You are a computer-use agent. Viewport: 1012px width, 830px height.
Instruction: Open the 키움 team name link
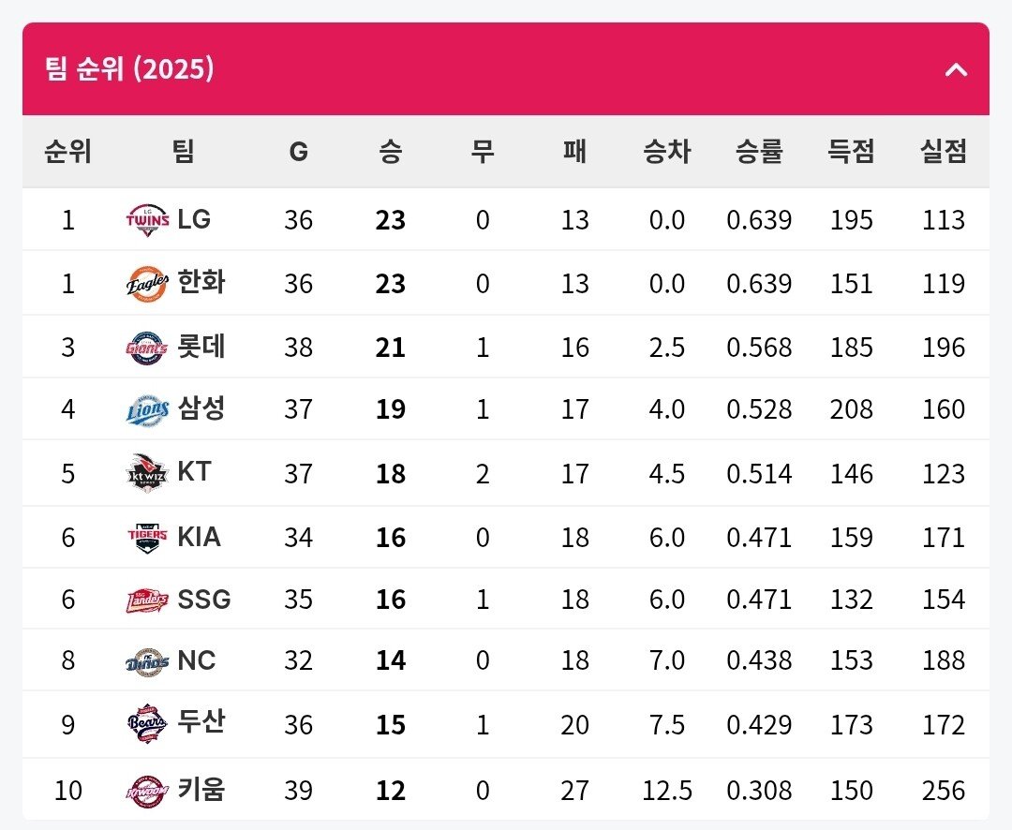(201, 790)
